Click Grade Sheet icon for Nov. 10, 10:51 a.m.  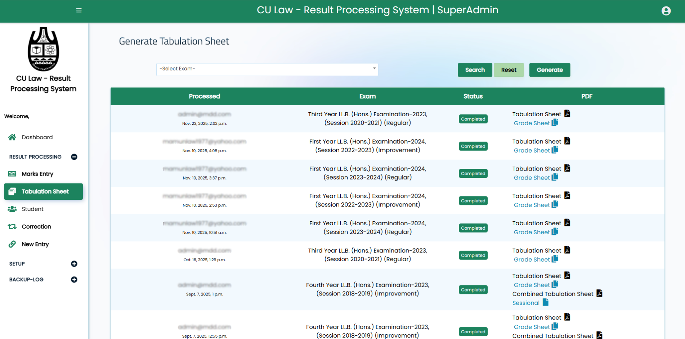555,232
